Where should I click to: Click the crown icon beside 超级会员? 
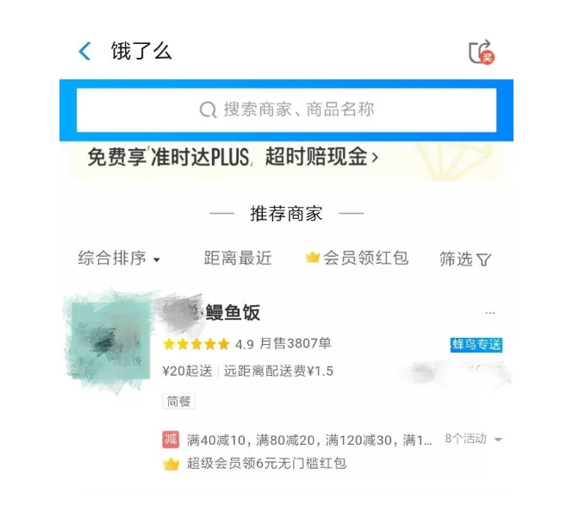coord(171,464)
